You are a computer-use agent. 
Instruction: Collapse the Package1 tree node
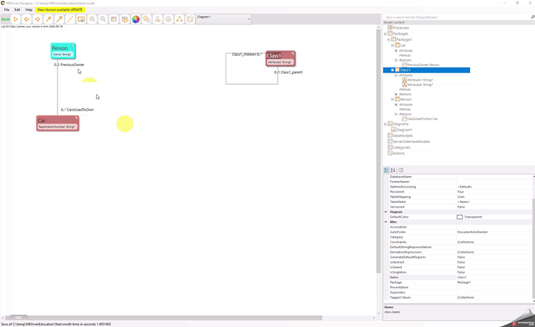click(389, 39)
